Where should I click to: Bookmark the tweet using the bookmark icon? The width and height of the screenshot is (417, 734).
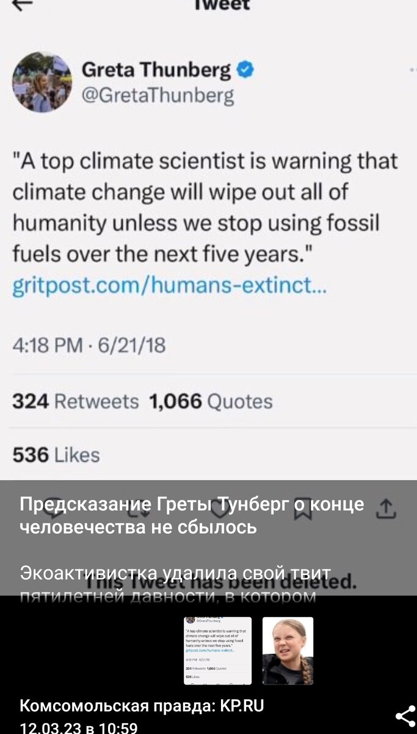point(303,508)
